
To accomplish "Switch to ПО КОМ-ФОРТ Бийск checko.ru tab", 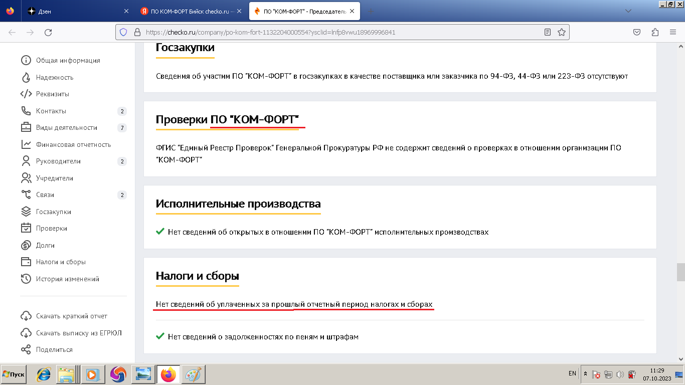I will tap(188, 11).
